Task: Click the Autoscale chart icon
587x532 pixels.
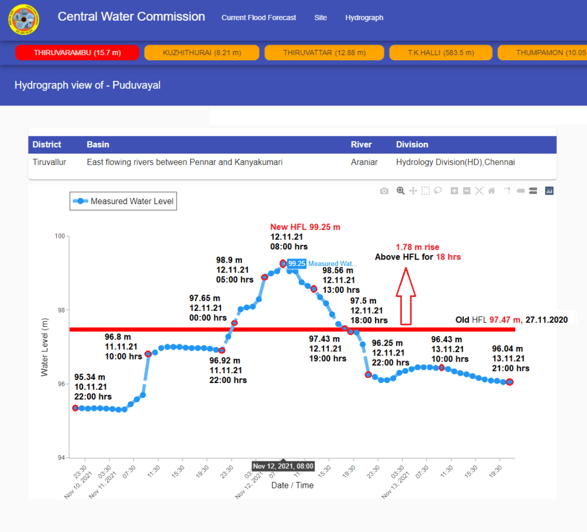Action: pyautogui.click(x=479, y=191)
